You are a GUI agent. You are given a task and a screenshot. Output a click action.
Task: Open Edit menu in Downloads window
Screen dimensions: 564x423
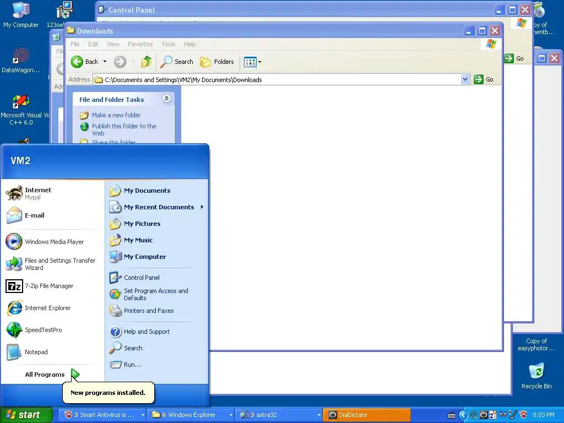click(x=93, y=44)
